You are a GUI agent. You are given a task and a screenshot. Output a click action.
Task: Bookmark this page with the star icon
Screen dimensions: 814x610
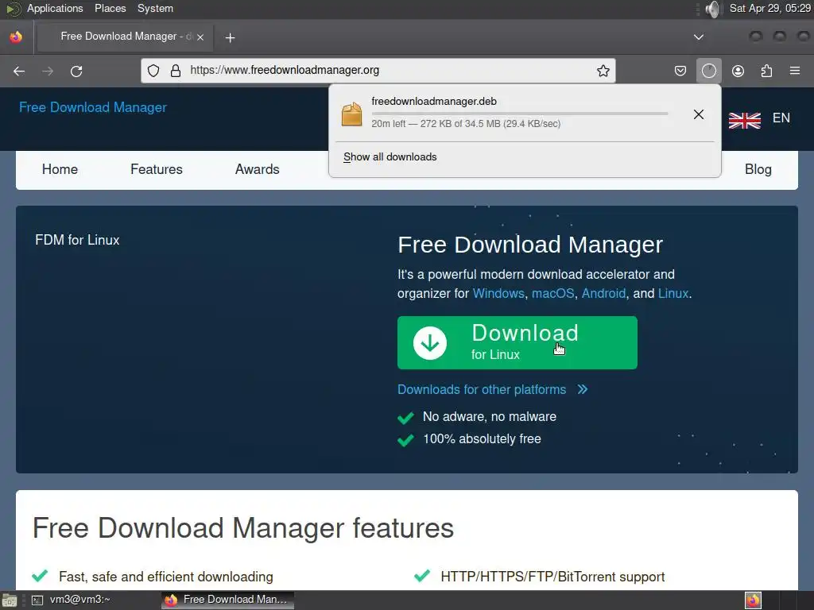point(603,71)
